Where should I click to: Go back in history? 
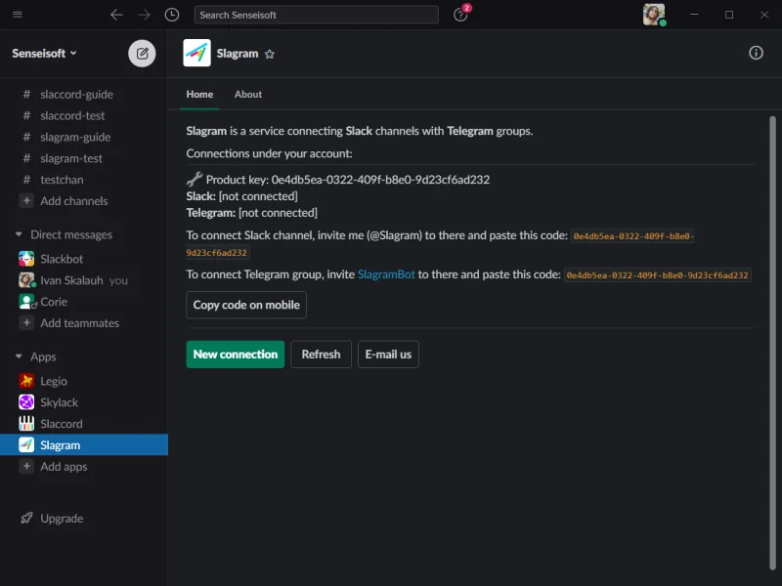click(116, 15)
